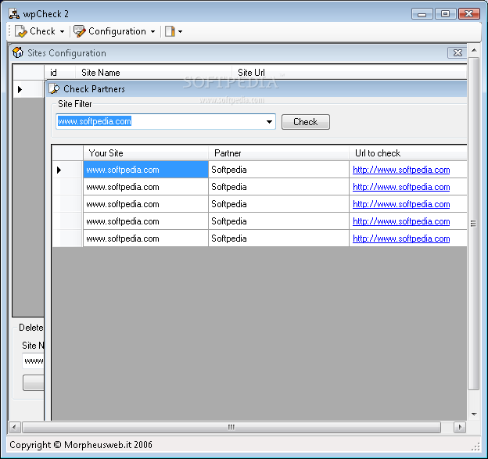488x459 pixels.
Task: Select third row Partner cell Softpedia
Action: (x=278, y=204)
